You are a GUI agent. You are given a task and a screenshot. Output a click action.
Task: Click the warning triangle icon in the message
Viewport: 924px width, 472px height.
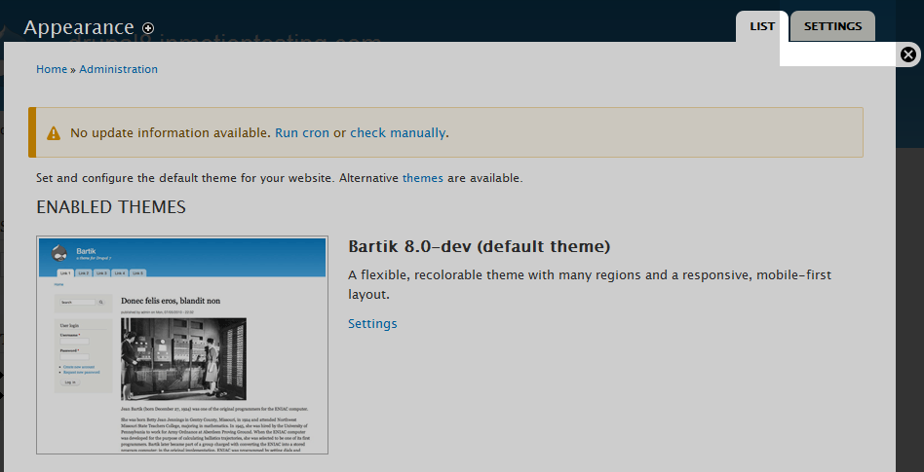[x=54, y=133]
